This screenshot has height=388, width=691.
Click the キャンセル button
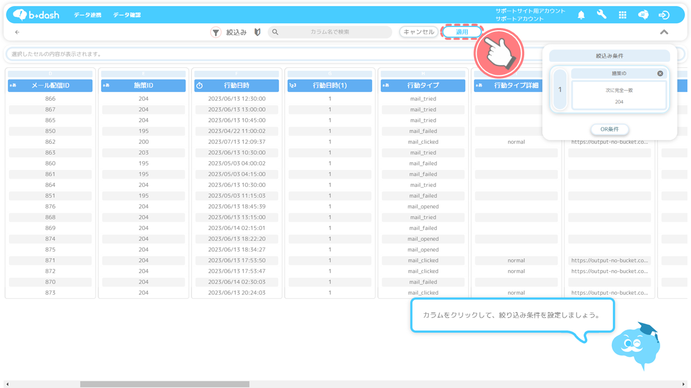tap(419, 32)
